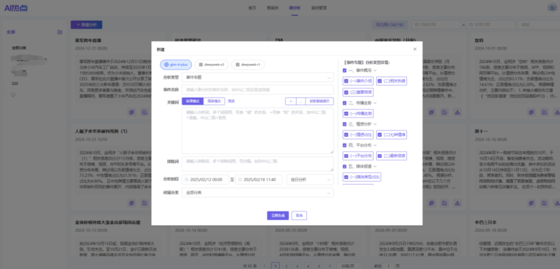This screenshot has height=269, width=560.
Task: Click the AI热点 logo
Action: [16, 8]
